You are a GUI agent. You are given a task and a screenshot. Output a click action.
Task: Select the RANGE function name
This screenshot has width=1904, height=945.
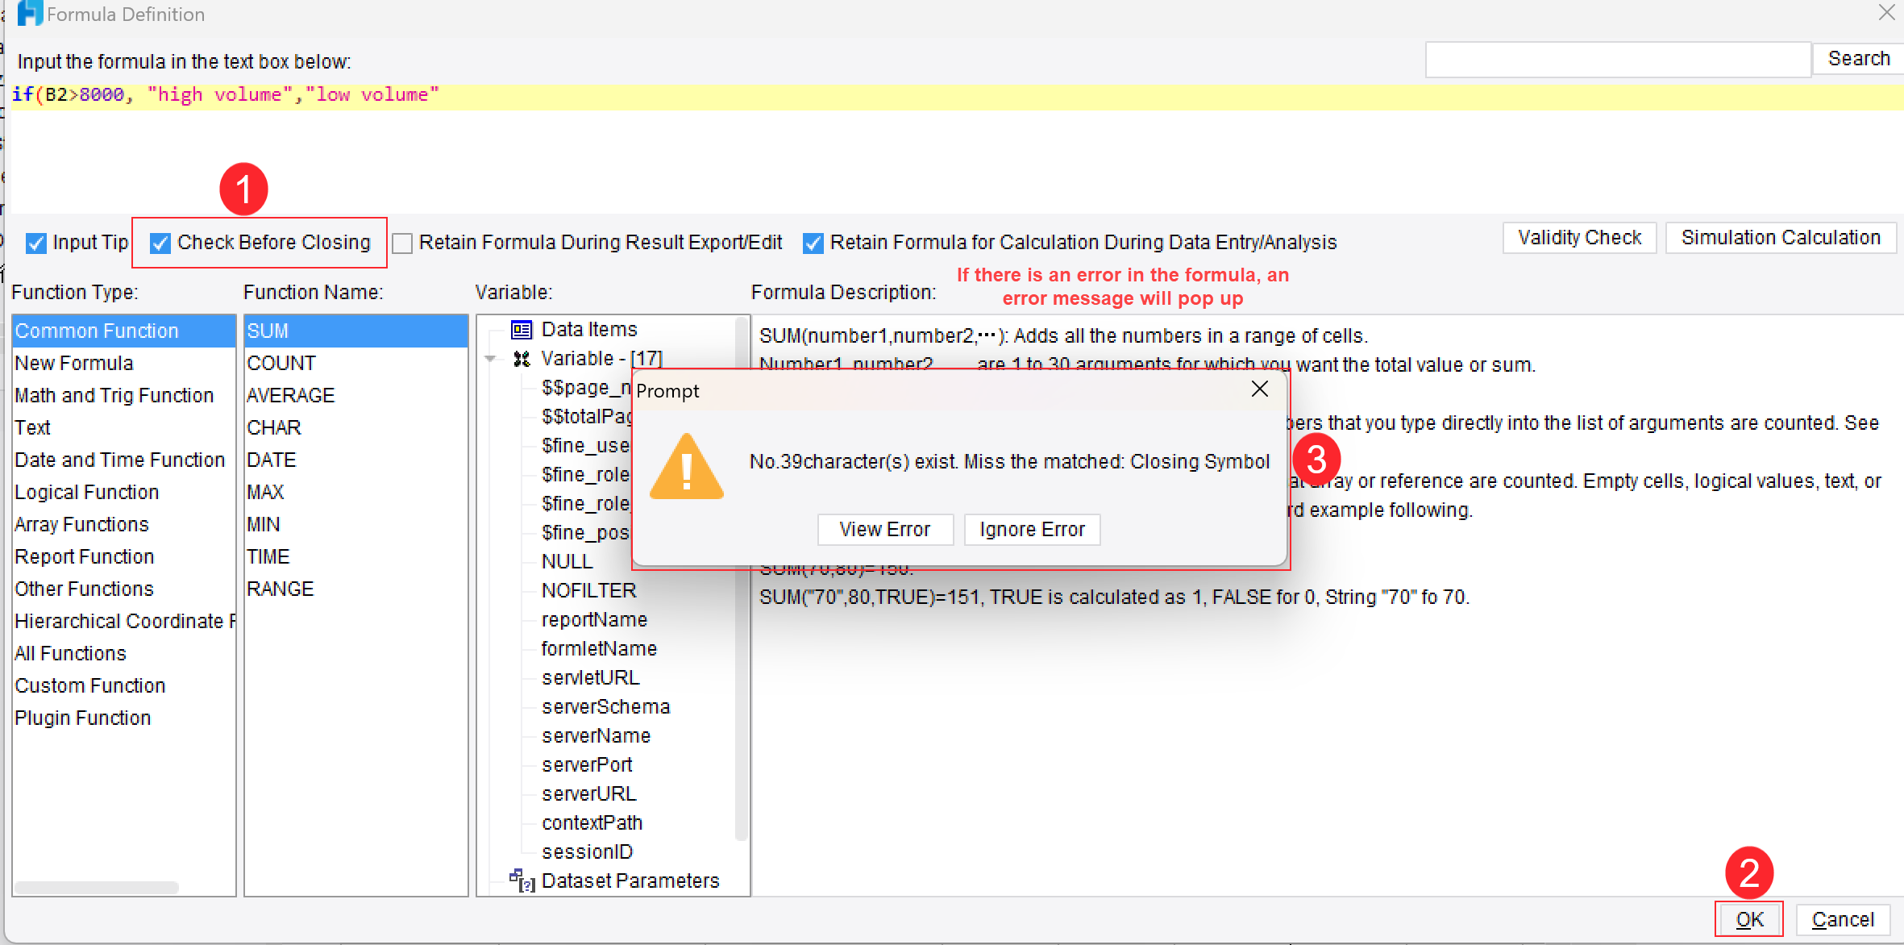(355, 589)
